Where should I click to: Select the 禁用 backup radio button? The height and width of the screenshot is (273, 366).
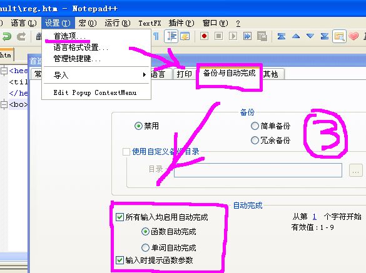coord(138,126)
